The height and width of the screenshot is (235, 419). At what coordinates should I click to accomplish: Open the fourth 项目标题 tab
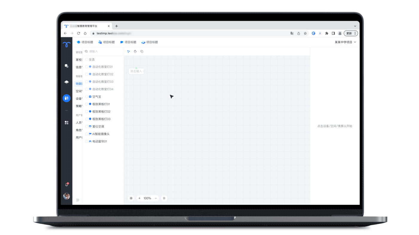pos(150,42)
